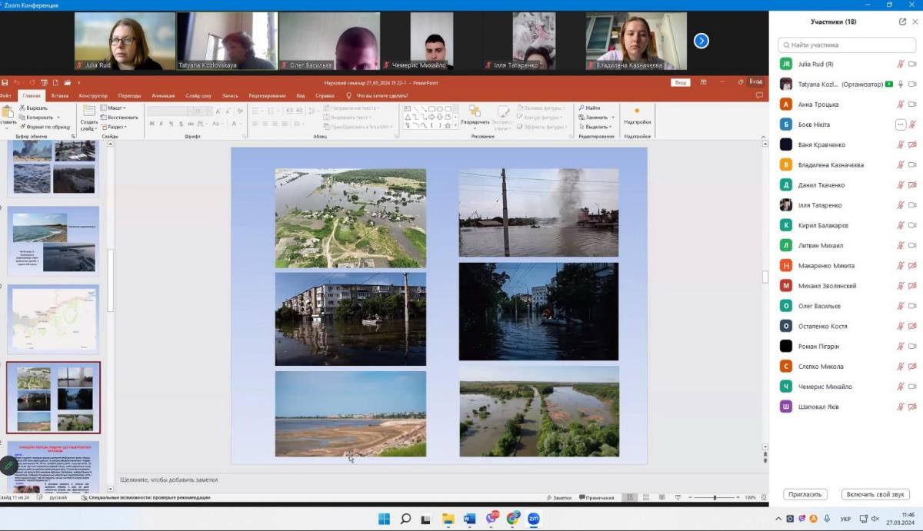Open Word from the taskbar

[469, 519]
